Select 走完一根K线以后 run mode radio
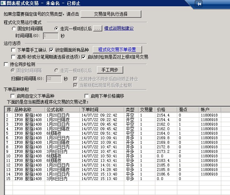This screenshot has height=195, width=230. [x=57, y=29]
